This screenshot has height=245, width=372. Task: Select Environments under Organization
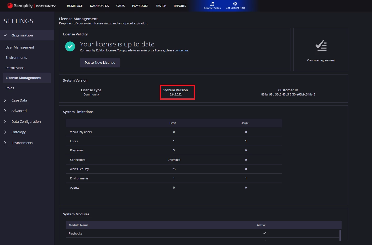pyautogui.click(x=16, y=57)
